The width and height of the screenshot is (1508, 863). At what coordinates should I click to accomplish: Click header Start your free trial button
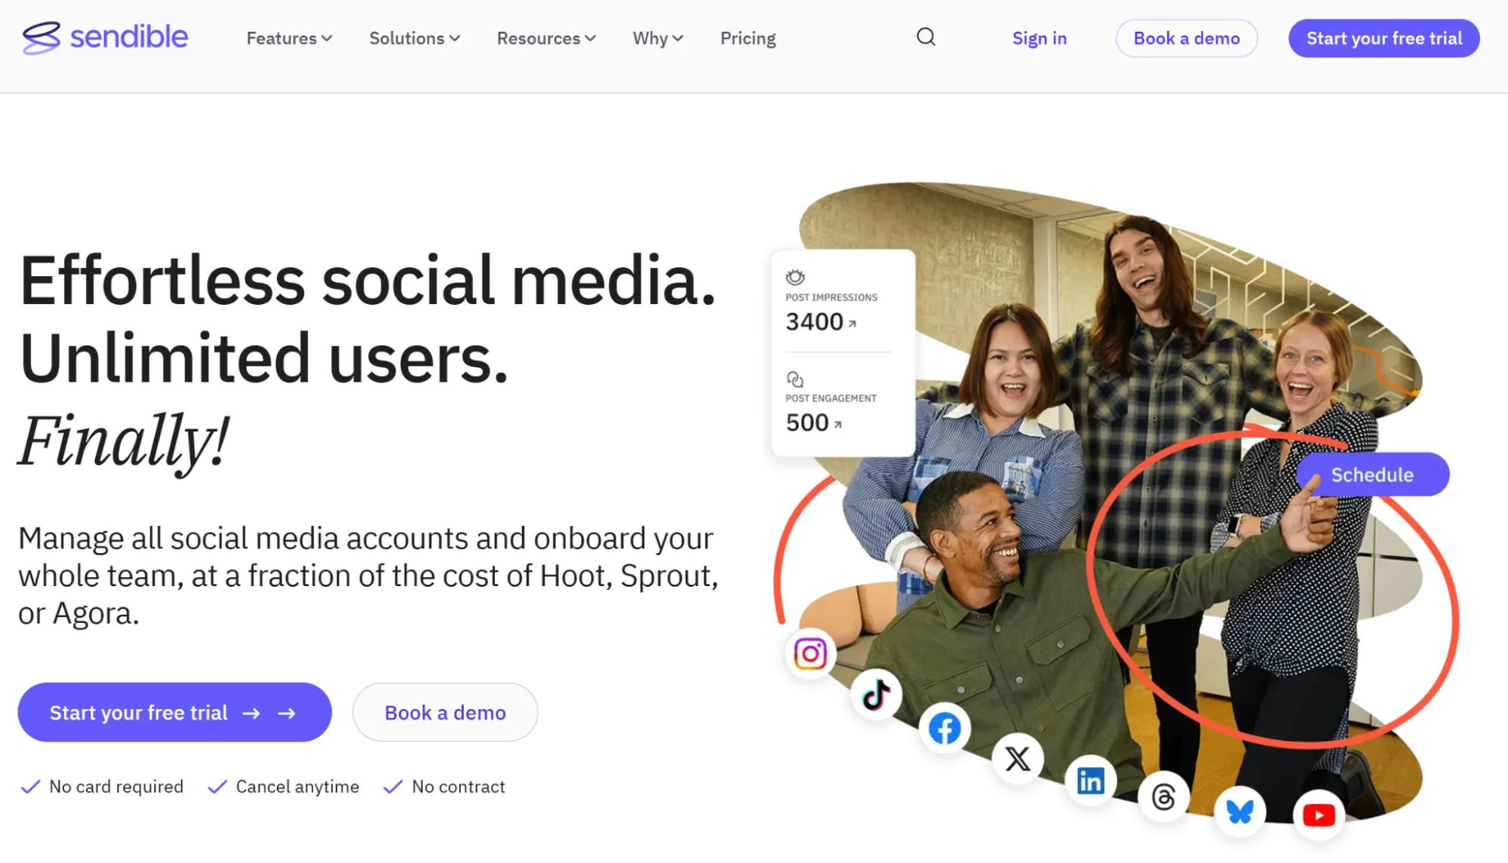[1384, 38]
